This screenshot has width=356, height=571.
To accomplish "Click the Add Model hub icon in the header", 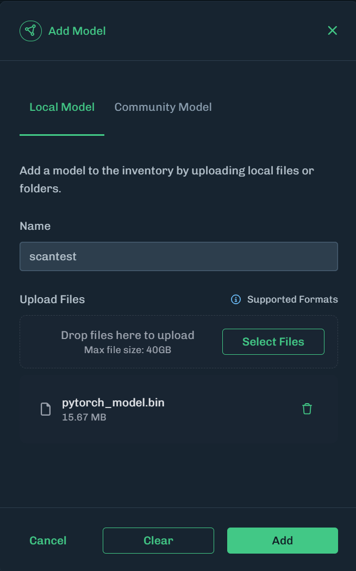I will [30, 30].
